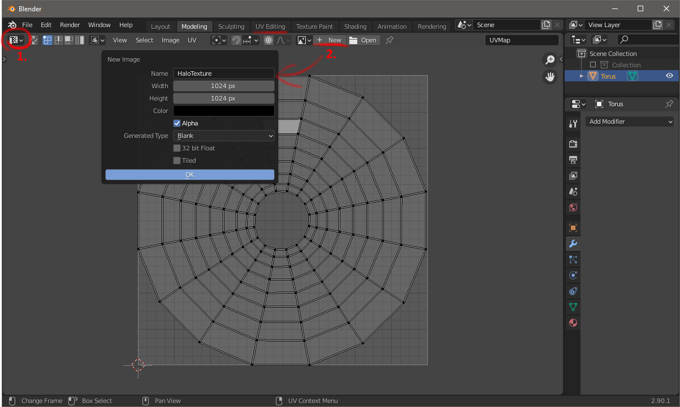Open the editor type dropdown
The height and width of the screenshot is (407, 680).
pyautogui.click(x=16, y=40)
